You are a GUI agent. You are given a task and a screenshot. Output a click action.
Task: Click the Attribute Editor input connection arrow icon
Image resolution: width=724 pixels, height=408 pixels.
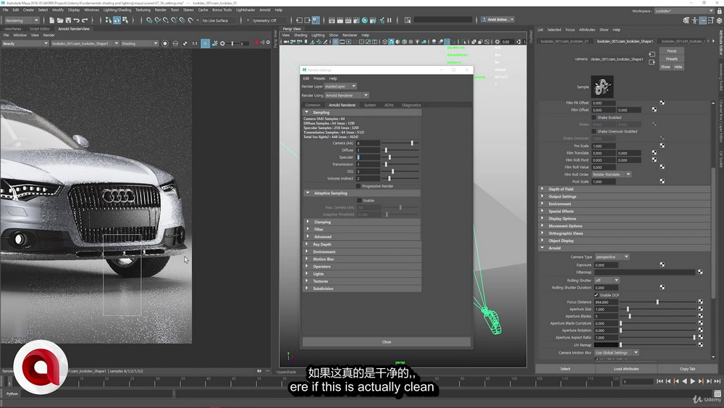(x=652, y=54)
